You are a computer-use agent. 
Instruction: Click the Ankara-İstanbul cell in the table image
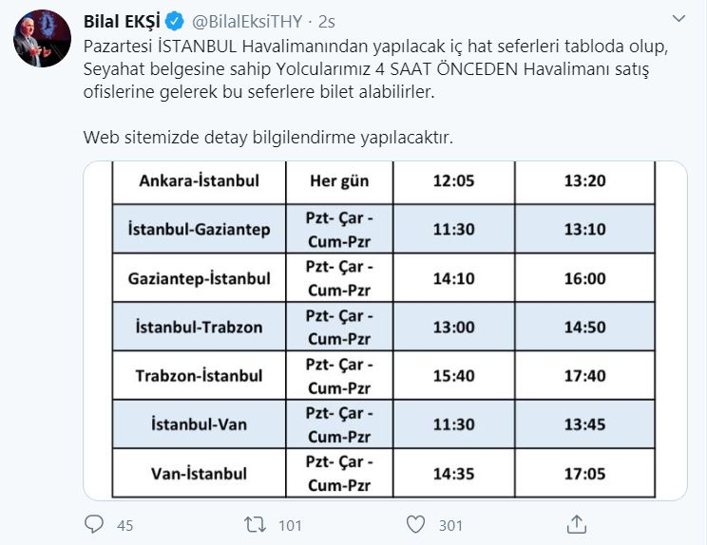tap(199, 180)
